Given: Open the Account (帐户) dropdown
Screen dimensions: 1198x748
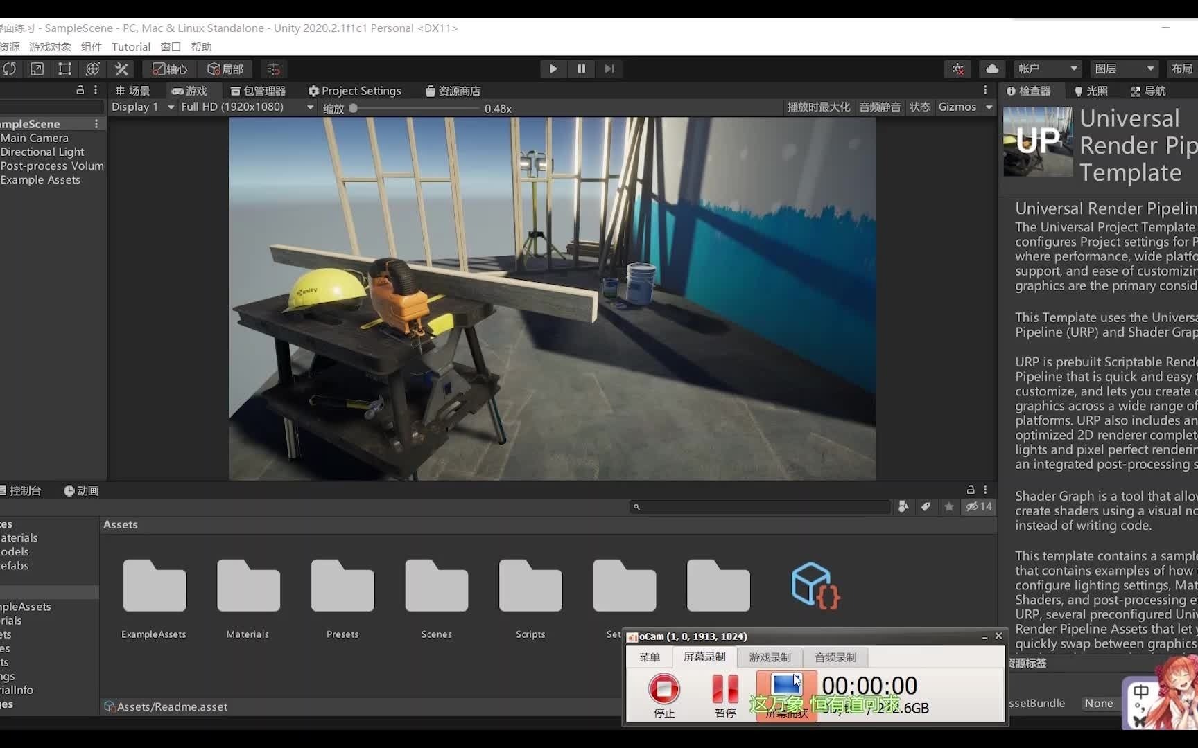Looking at the screenshot, I should point(1047,69).
